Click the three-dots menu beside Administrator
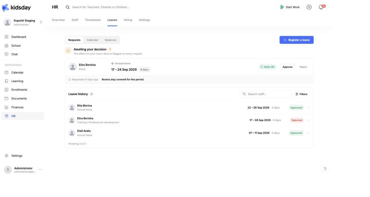Viewport: 370px width, 197px height. coord(40,170)
